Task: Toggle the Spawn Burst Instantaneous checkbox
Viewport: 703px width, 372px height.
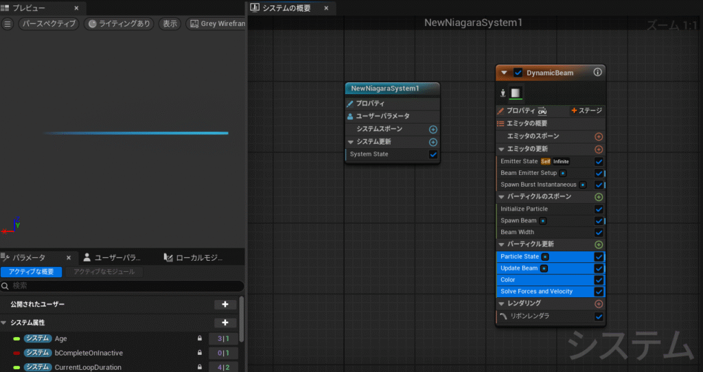Action: coord(598,185)
